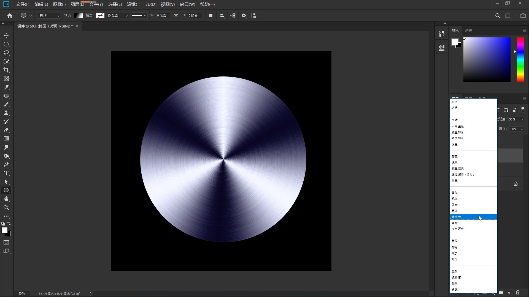
Task: Click the Home icon in options bar
Action: point(10,16)
